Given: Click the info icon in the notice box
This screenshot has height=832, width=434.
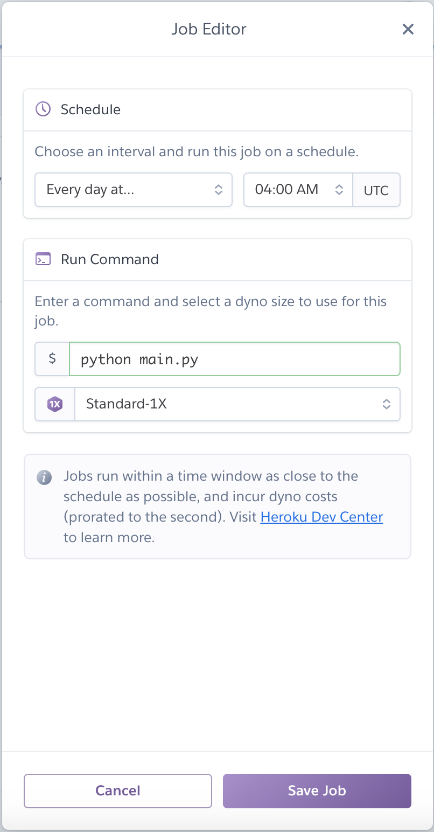Looking at the screenshot, I should pyautogui.click(x=44, y=477).
